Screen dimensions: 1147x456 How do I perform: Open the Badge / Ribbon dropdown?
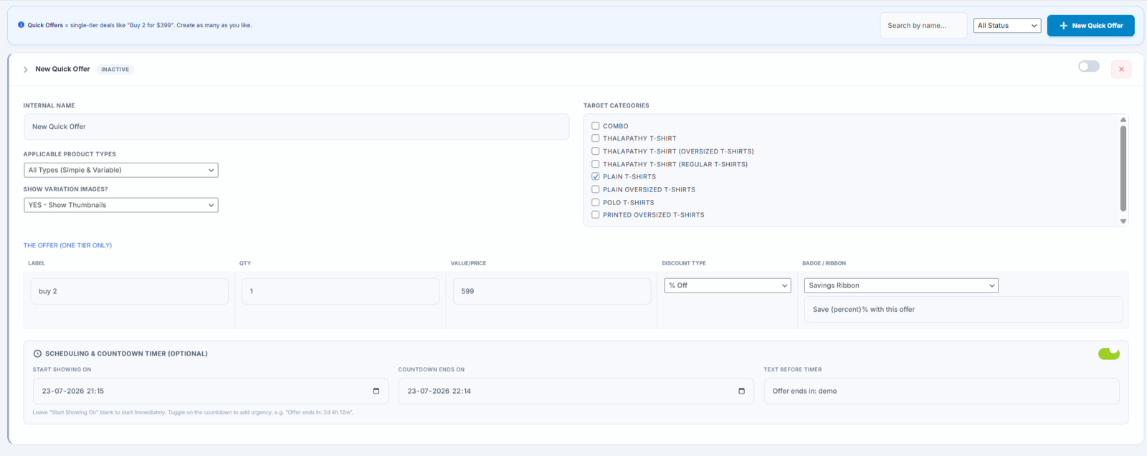[900, 285]
